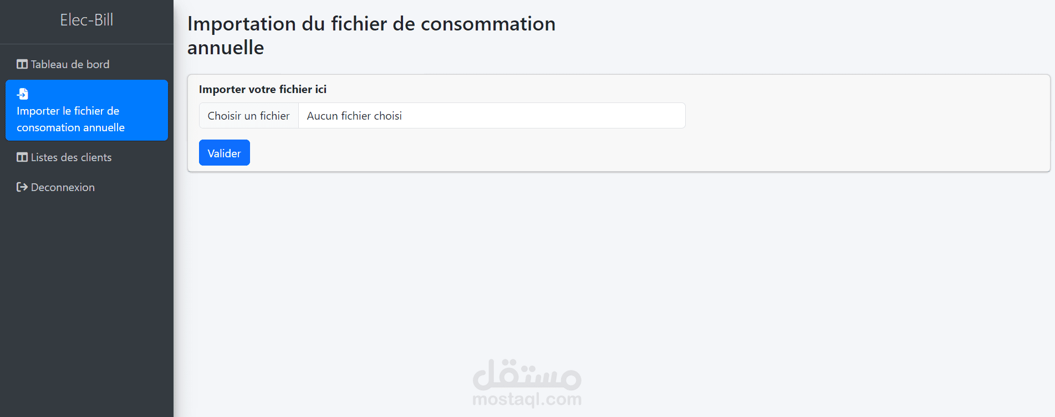This screenshot has height=417, width=1055.
Task: Open the Tableau de bord page
Action: [70, 64]
